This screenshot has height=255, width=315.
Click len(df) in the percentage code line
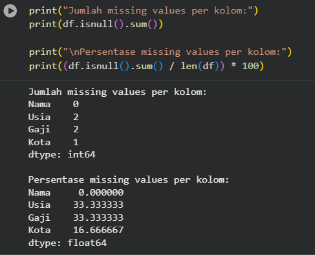point(200,66)
